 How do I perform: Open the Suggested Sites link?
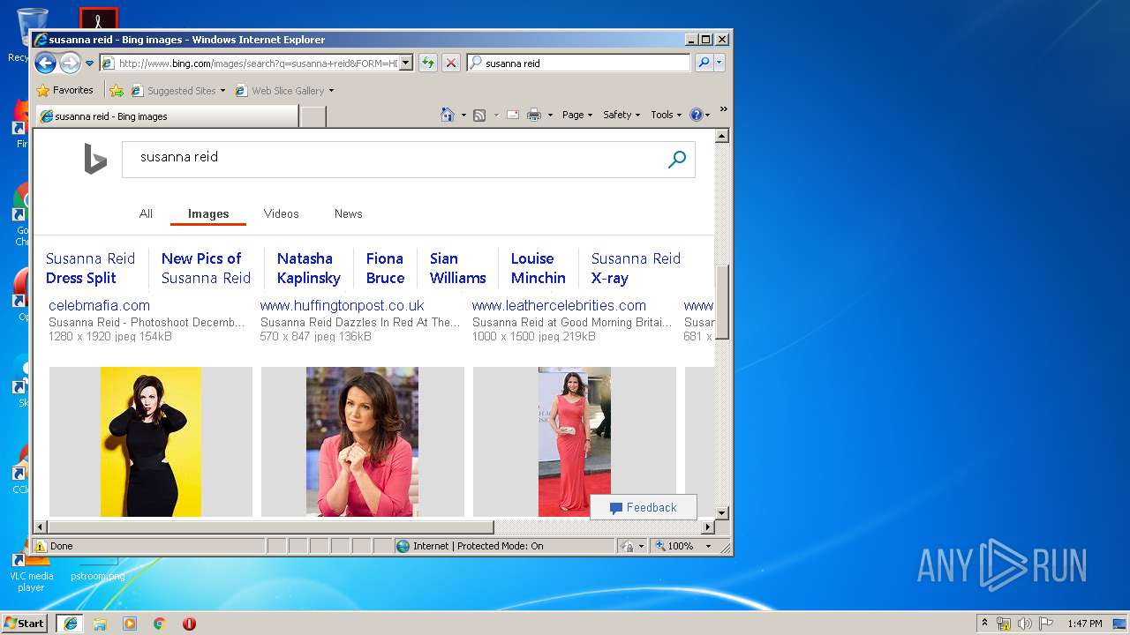coord(177,90)
